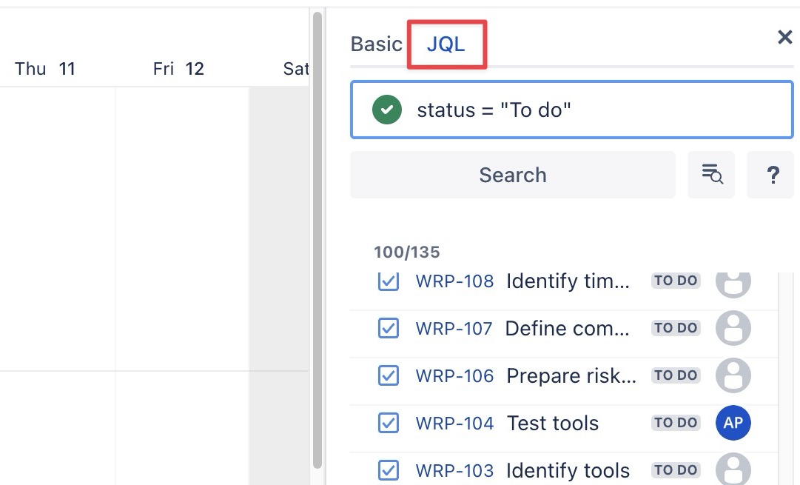Select the Fri 12 calendar column header
Image resolution: width=800 pixels, height=485 pixels.
(178, 69)
